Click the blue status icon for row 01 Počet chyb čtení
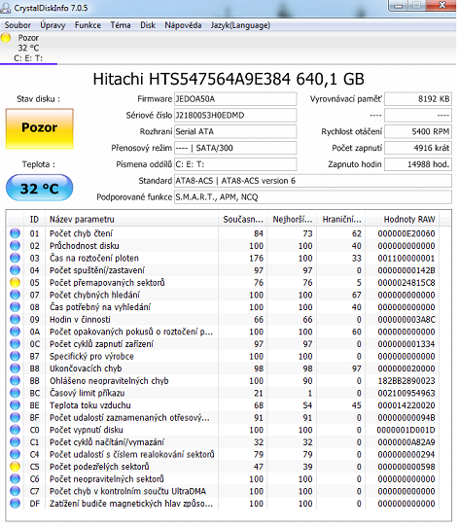The width and height of the screenshot is (459, 527). 15,233
